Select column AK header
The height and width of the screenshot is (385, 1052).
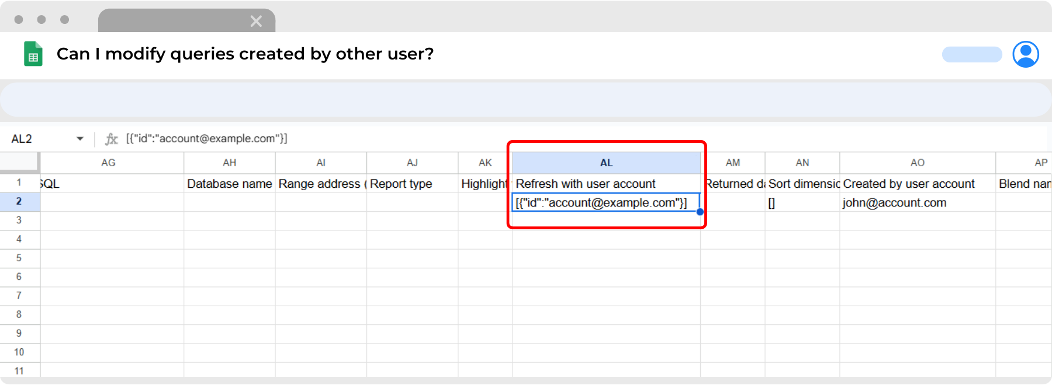pos(485,163)
